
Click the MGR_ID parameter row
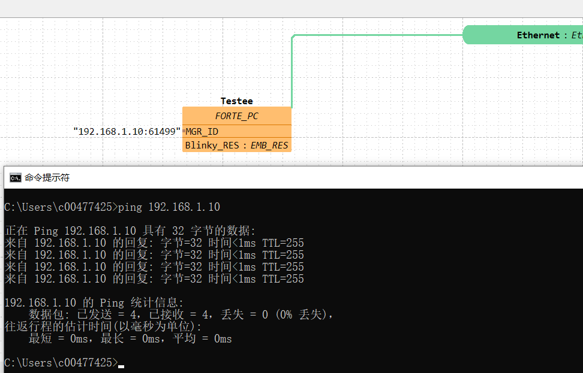coord(237,131)
